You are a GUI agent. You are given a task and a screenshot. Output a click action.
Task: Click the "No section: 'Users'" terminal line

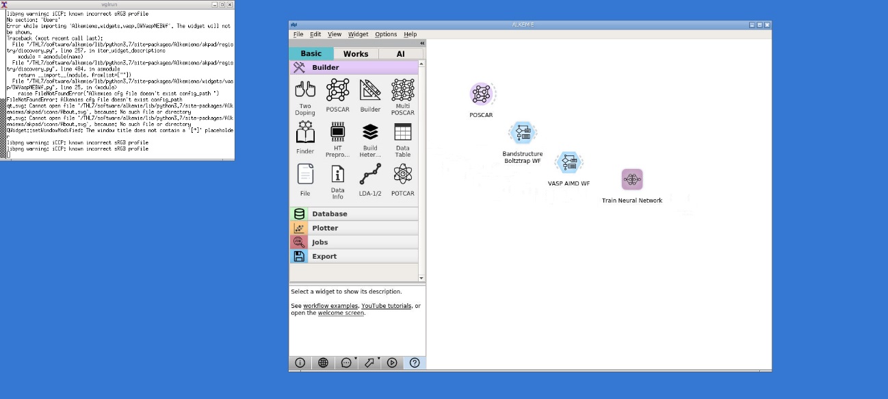(33, 20)
